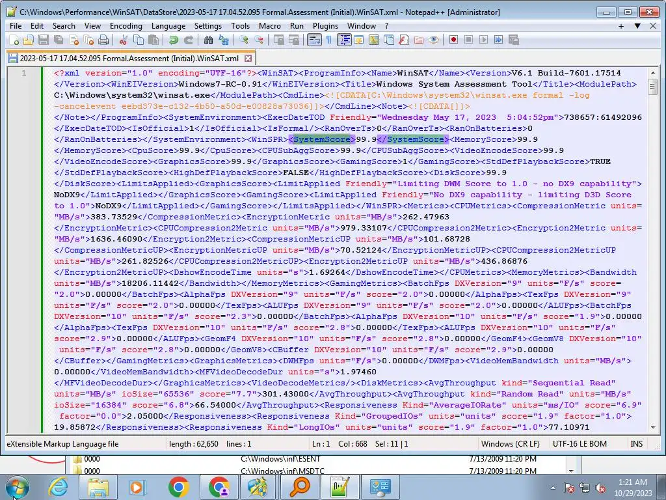Click the macro Playback icon
This screenshot has width=666, height=500.
484,40
